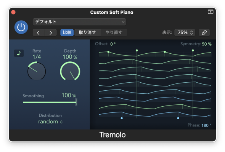The width and height of the screenshot is (225, 152).
Task: Go to the next preset arrow
Action: [x=51, y=33]
